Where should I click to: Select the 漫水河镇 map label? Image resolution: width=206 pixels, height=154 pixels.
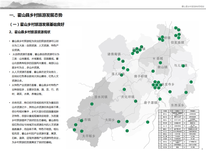(101, 97)
